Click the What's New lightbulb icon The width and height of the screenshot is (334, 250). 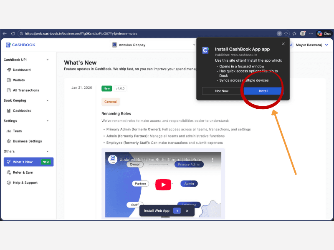[x=8, y=162]
